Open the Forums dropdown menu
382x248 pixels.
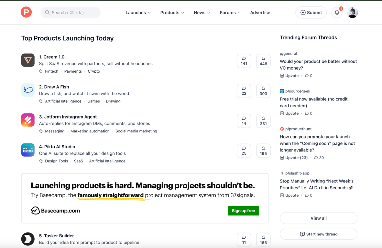point(230,13)
